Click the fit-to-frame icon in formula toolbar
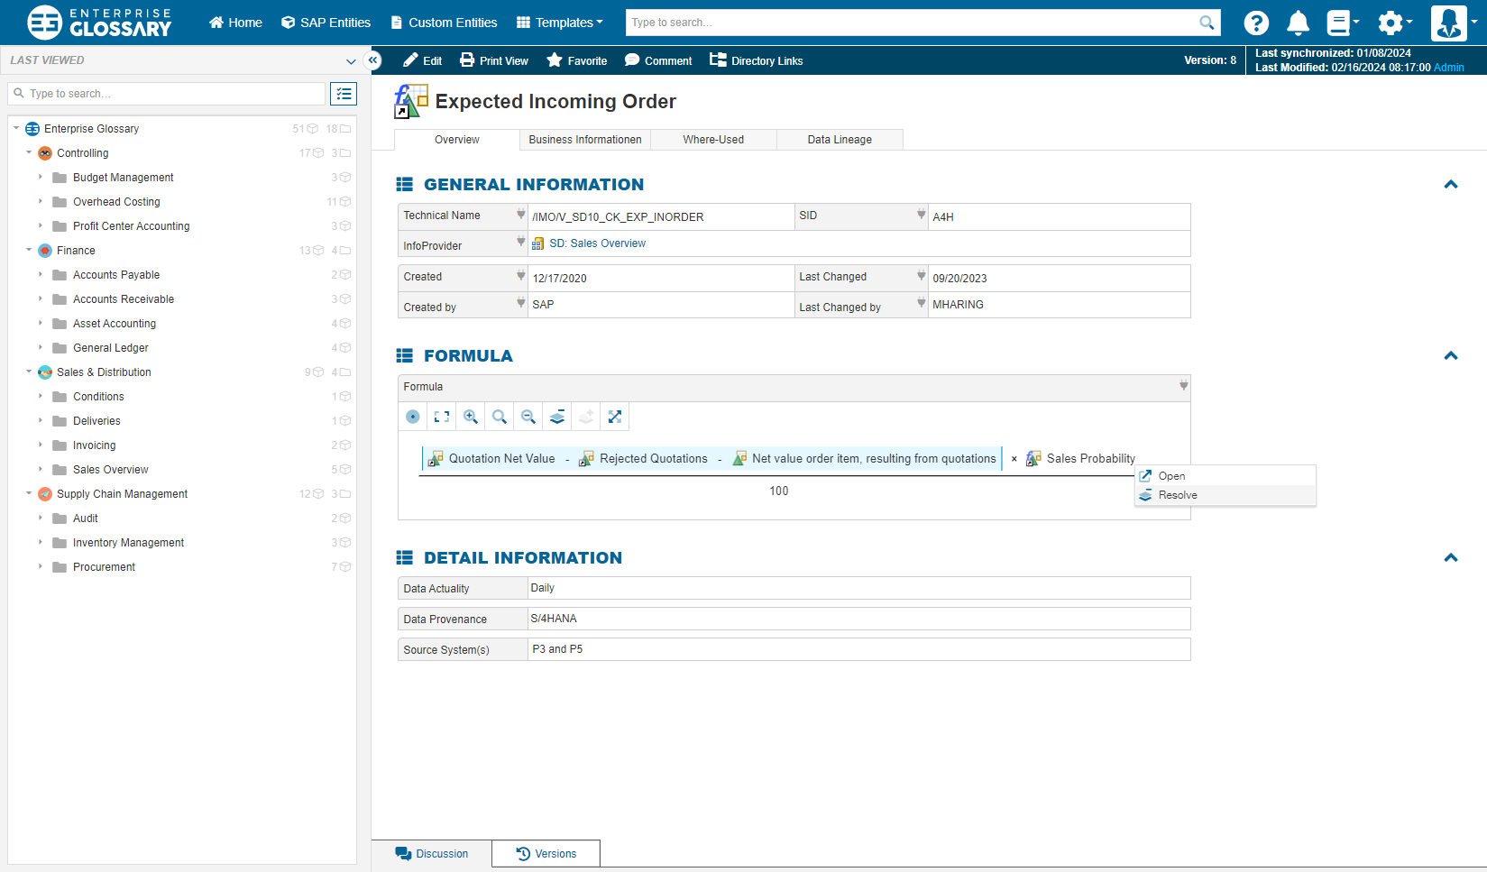The height and width of the screenshot is (872, 1487). [442, 417]
